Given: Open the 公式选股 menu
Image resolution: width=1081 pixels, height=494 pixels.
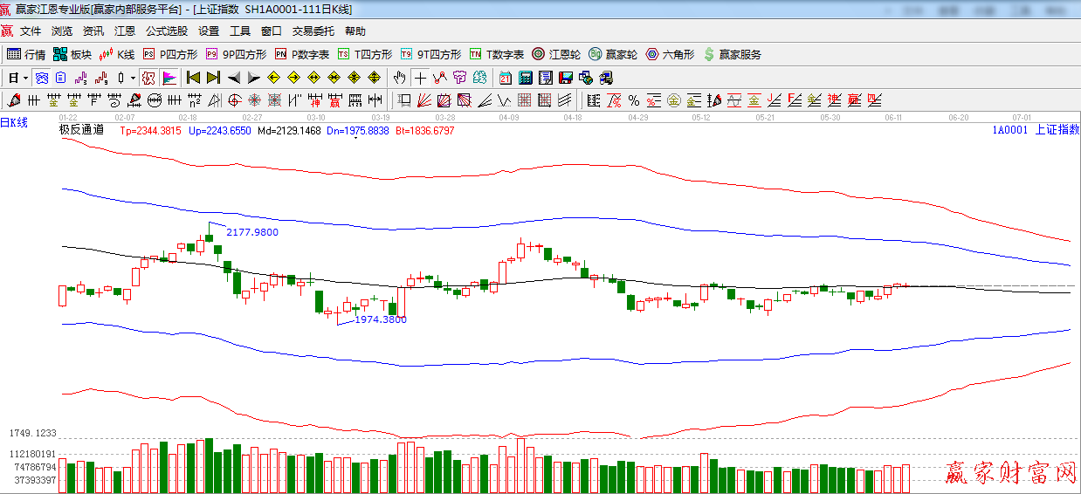Looking at the screenshot, I should tap(166, 31).
